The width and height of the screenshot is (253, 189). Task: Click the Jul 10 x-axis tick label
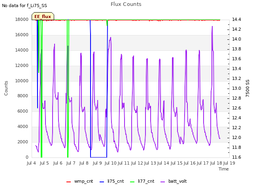(x=110, y=163)
